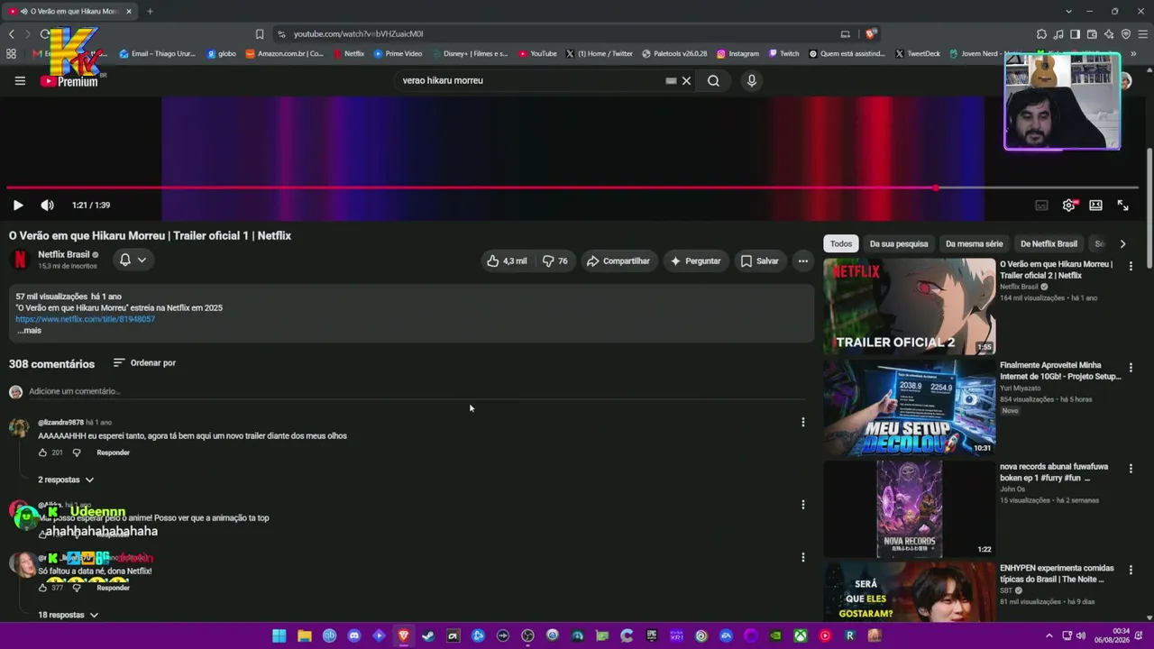Open options for 'Mal posso esperar' comment

pos(802,505)
